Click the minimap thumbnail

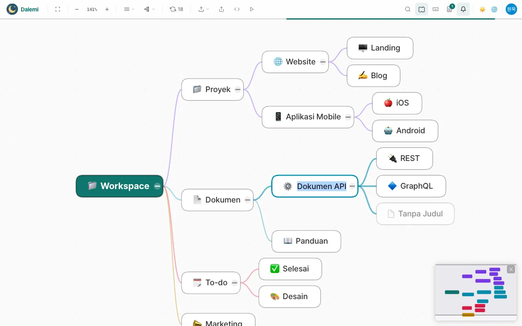coord(476,293)
